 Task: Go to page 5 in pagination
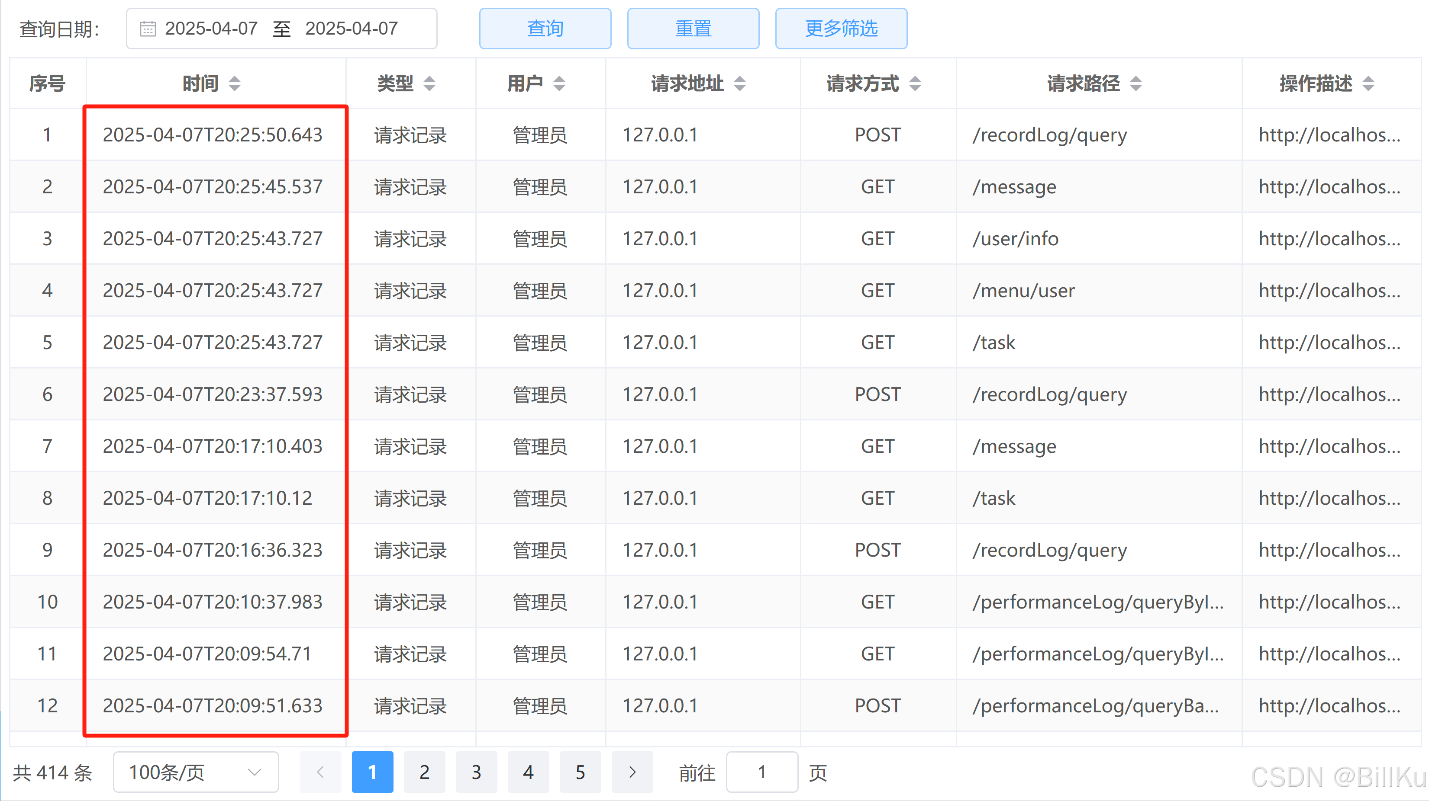coord(580,772)
